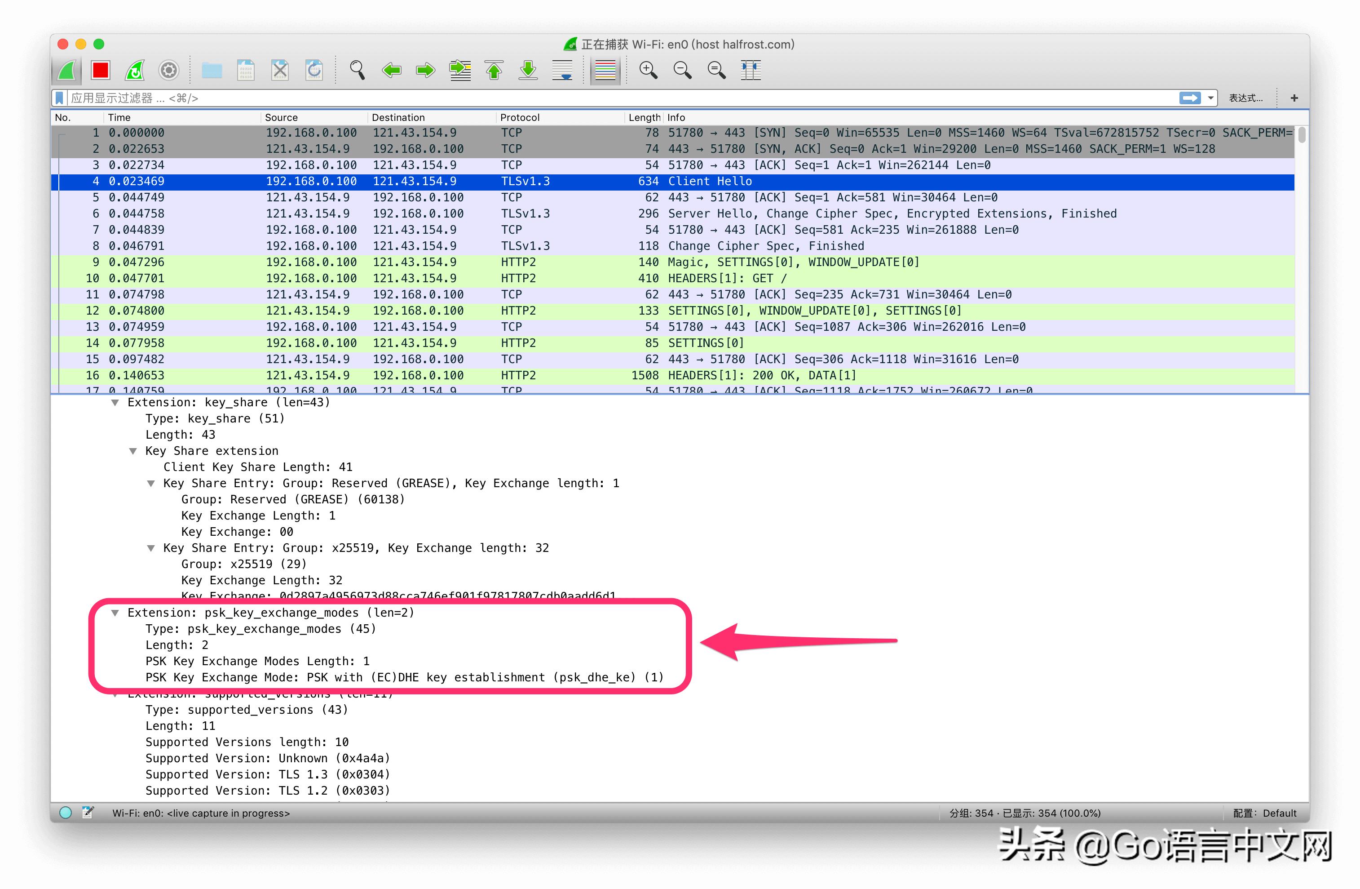Jump to the last packet

[x=528, y=70]
